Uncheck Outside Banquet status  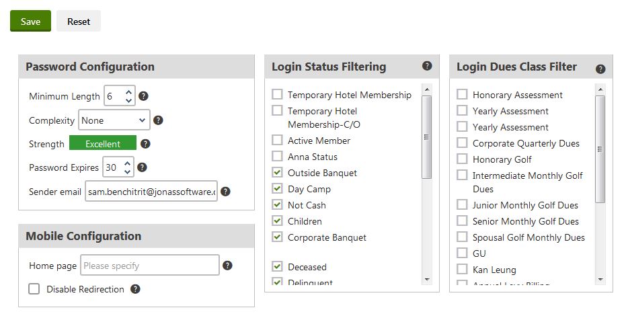click(x=277, y=173)
